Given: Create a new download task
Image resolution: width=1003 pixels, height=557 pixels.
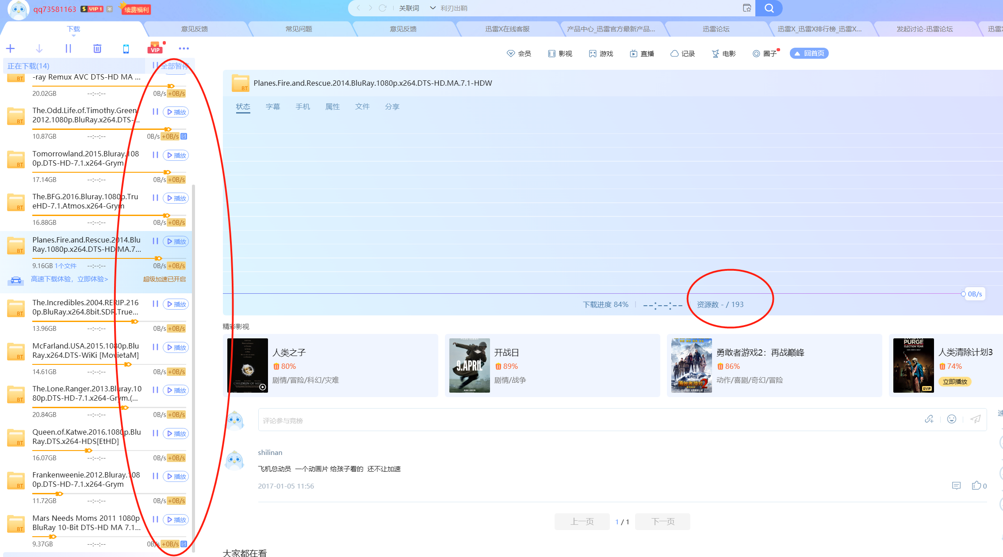Looking at the screenshot, I should [10, 48].
